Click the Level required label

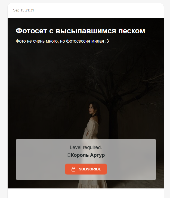tap(86, 147)
